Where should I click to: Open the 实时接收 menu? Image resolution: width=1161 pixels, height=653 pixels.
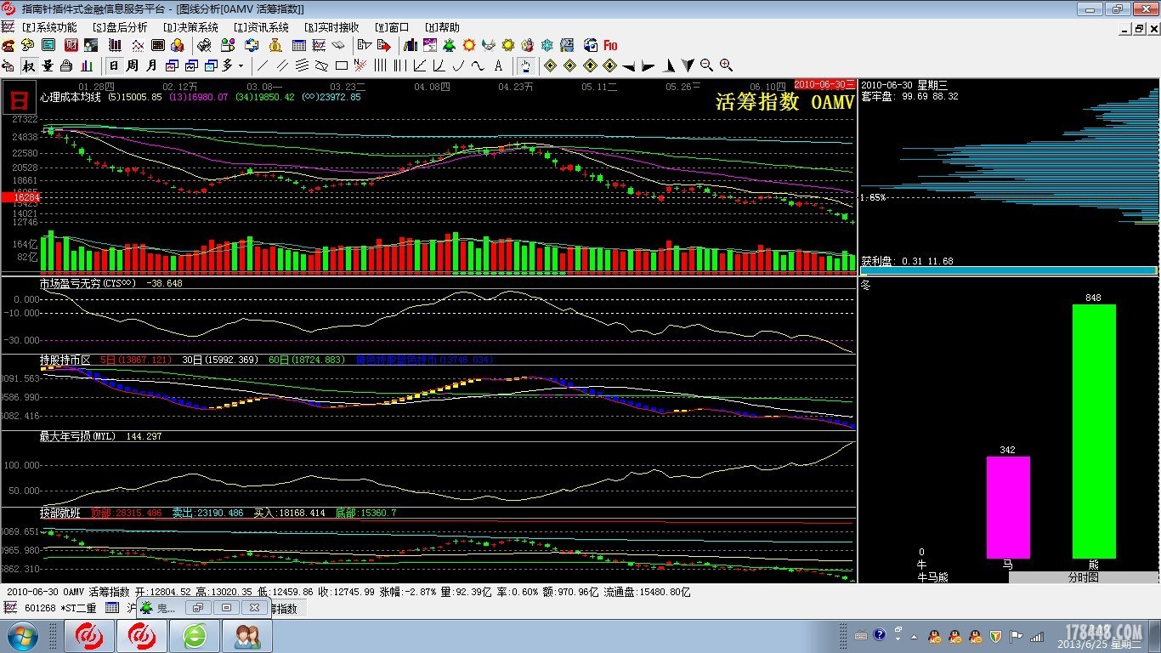[331, 27]
